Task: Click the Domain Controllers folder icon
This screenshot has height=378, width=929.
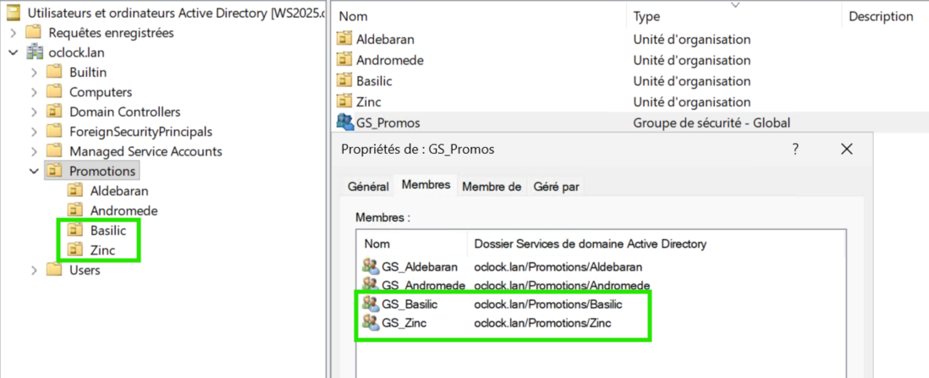Action: pyautogui.click(x=54, y=112)
